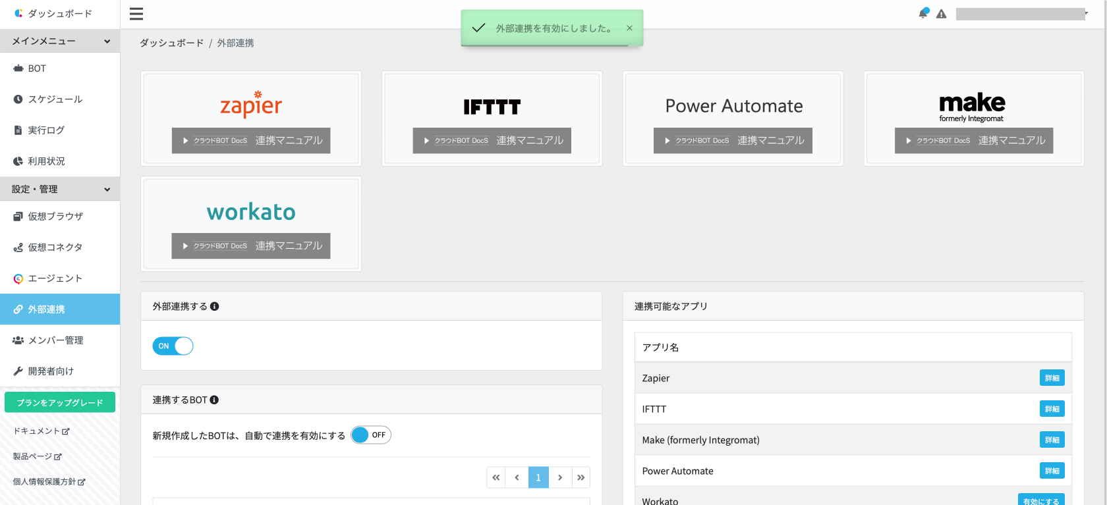Open 実行ログ in the sidebar
Viewport: 1107px width, 505px height.
pos(60,130)
